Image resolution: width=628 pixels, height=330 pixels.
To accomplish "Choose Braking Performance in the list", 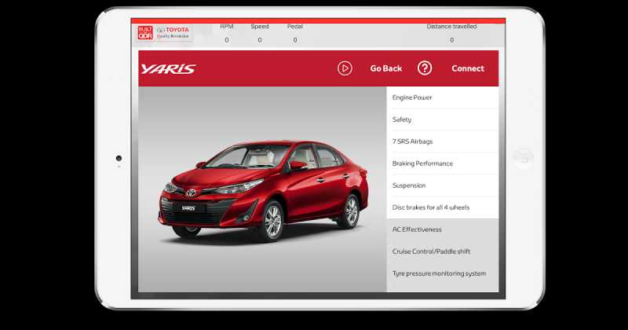I will point(443,163).
